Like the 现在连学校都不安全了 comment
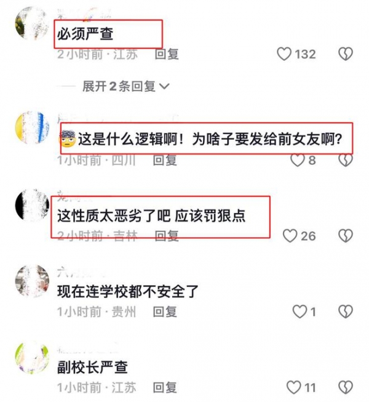This screenshot has width=369, height=402. (x=300, y=312)
